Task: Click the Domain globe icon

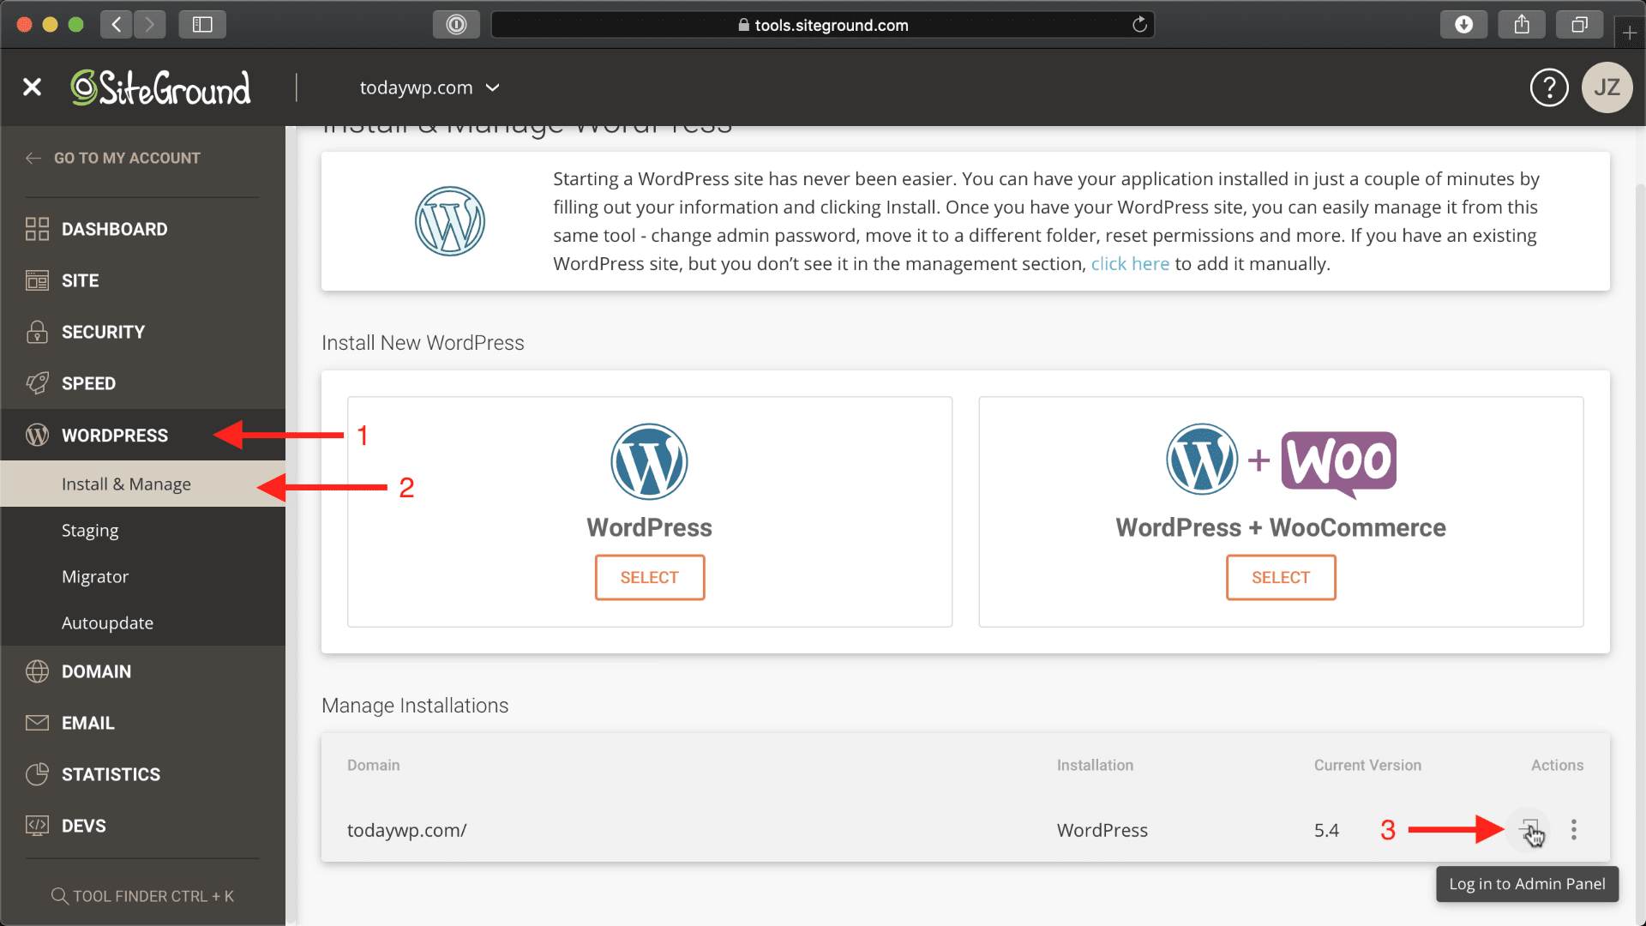Action: point(37,671)
